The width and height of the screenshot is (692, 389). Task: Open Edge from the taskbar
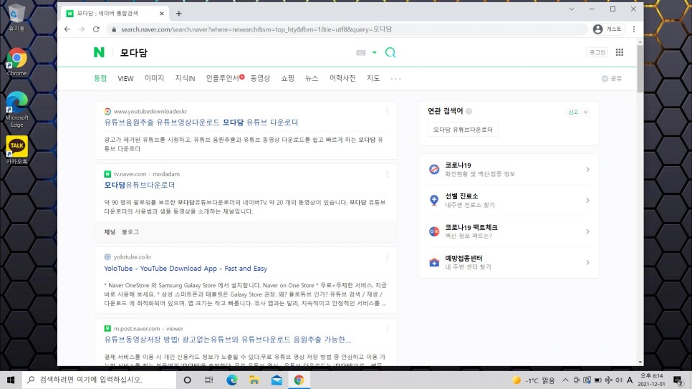click(x=231, y=380)
